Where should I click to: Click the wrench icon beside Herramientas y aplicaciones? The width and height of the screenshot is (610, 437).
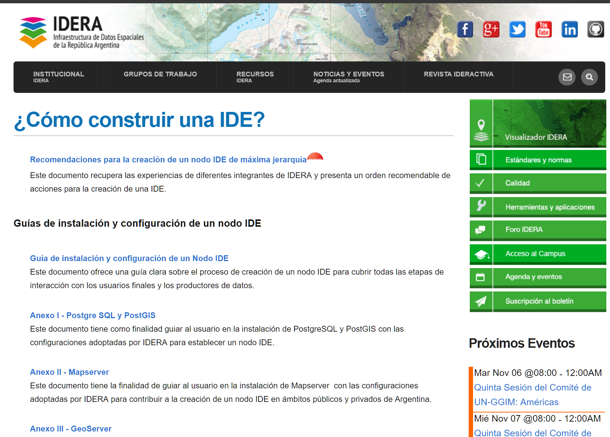481,205
